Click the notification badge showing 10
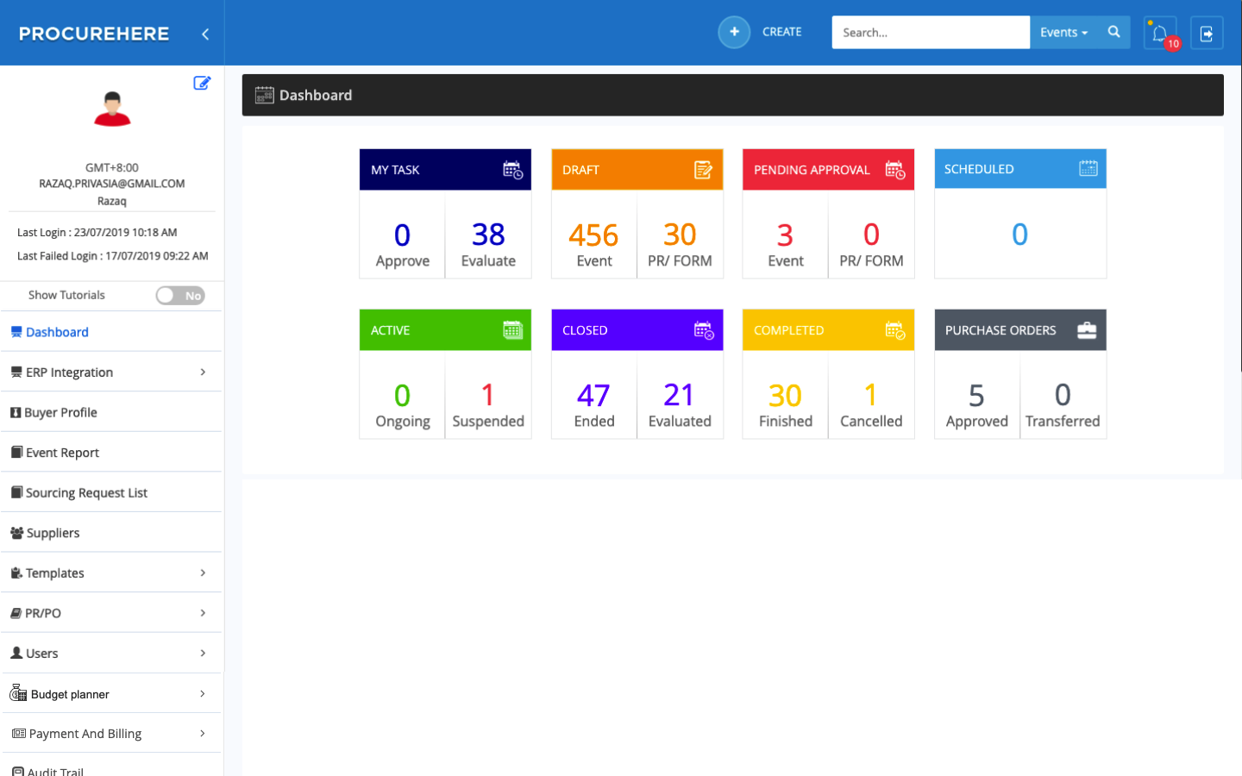This screenshot has height=776, width=1242. click(x=1173, y=43)
